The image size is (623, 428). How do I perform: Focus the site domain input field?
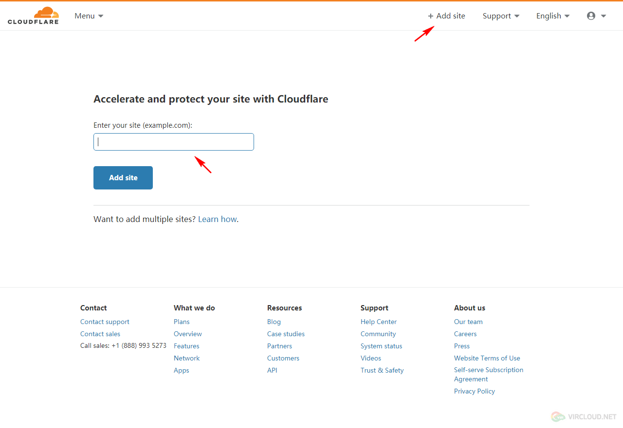coord(173,142)
